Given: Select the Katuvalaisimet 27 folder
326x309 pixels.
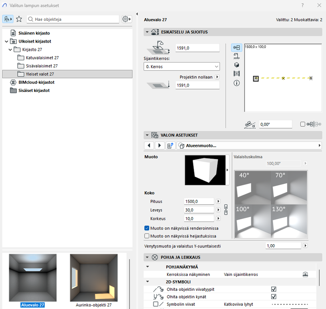Looking at the screenshot, I should 42,58.
